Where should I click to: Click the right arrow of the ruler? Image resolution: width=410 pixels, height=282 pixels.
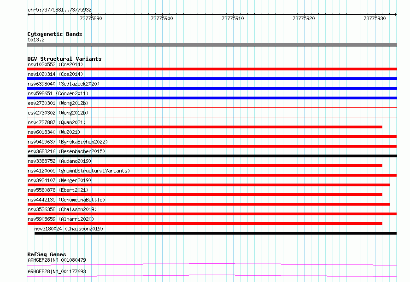395,14
